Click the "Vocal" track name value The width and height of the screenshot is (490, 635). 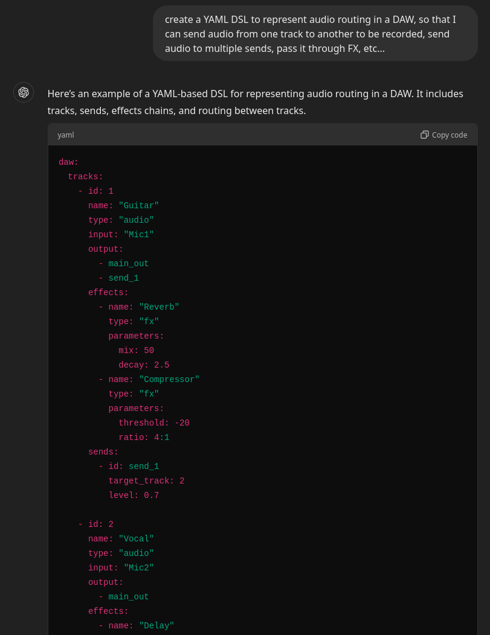point(136,539)
